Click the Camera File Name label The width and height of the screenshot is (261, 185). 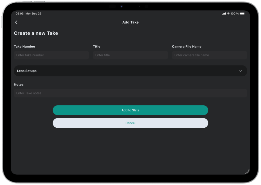point(187,46)
